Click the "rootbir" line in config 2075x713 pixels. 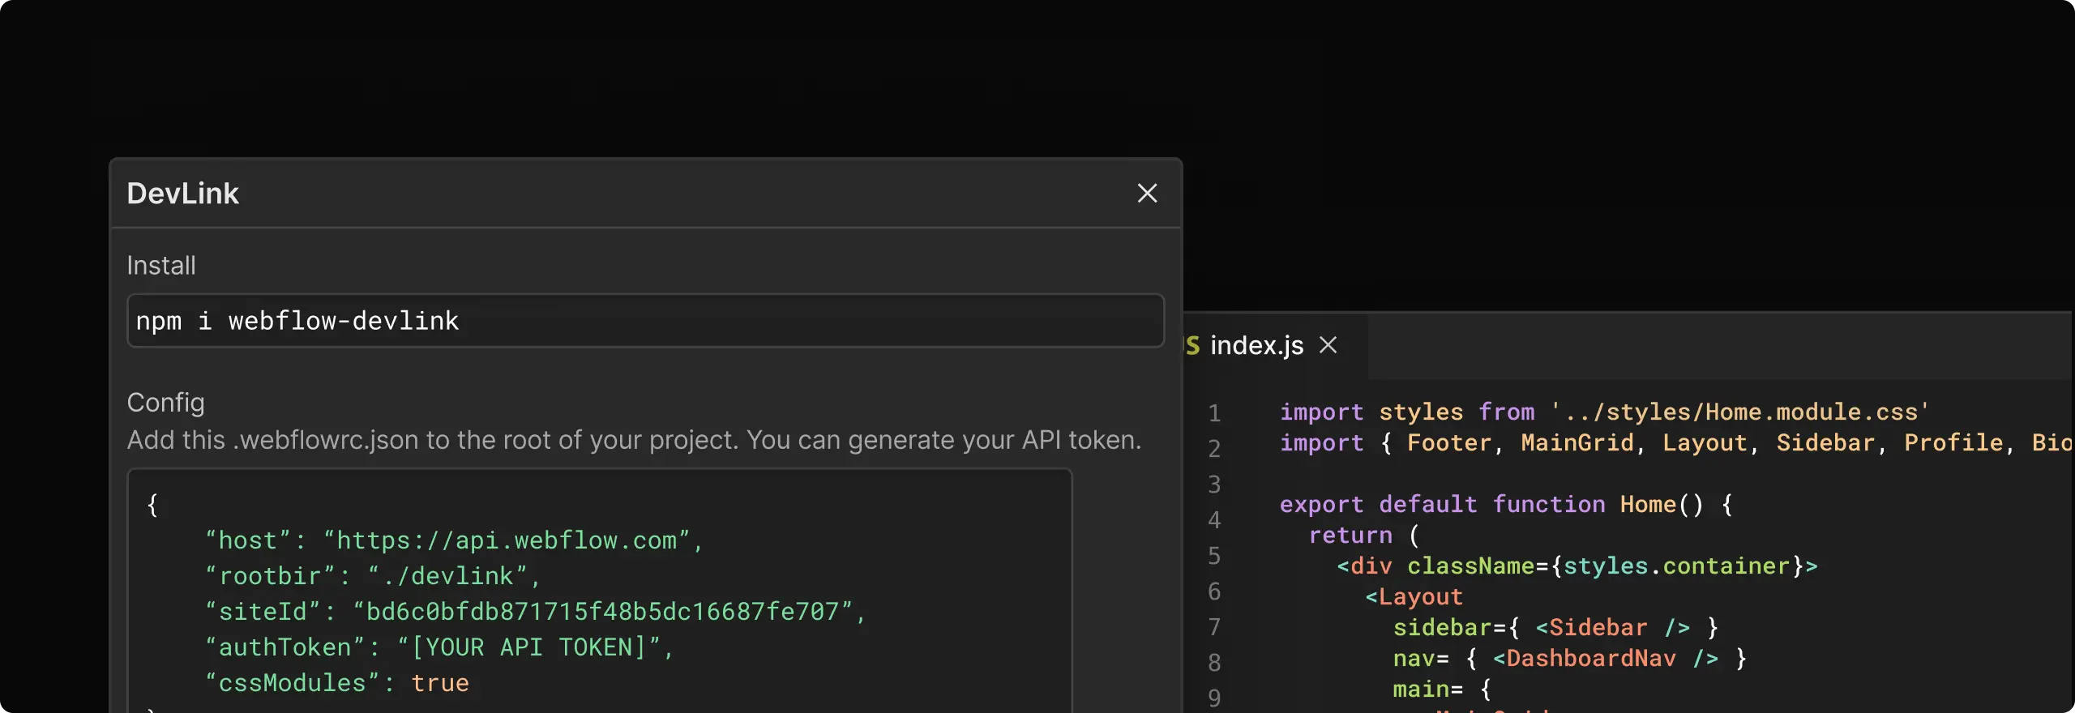[x=373, y=576]
